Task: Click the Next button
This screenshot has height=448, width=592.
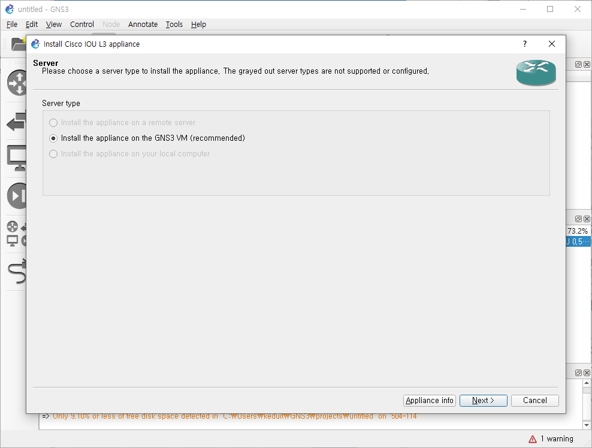Action: 484,401
